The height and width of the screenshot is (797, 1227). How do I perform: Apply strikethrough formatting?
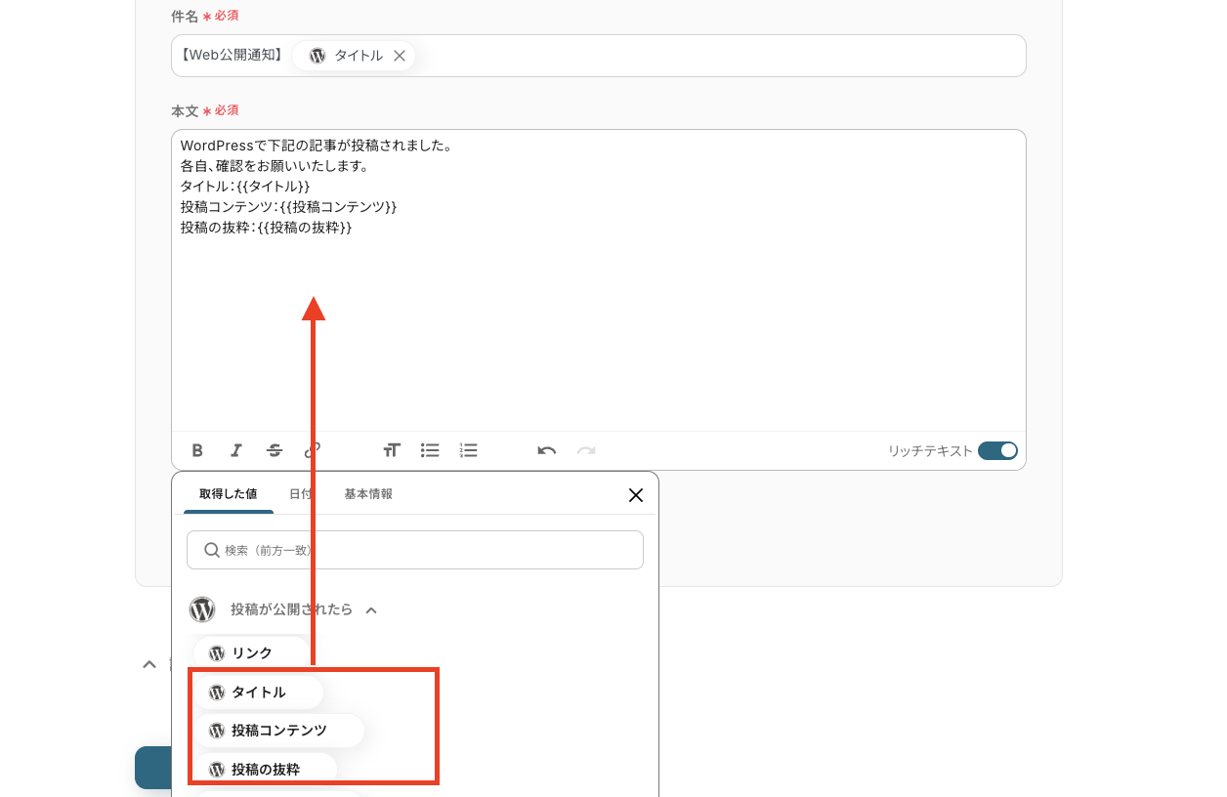coord(275,450)
